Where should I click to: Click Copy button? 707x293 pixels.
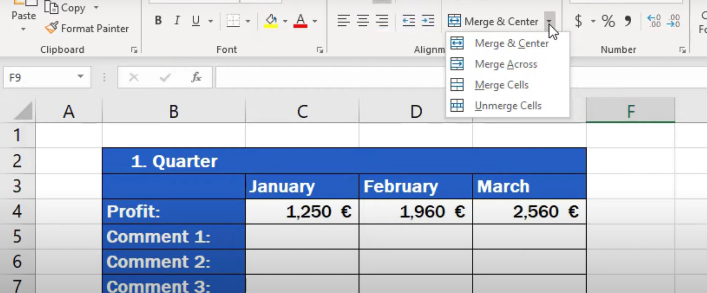[65, 8]
